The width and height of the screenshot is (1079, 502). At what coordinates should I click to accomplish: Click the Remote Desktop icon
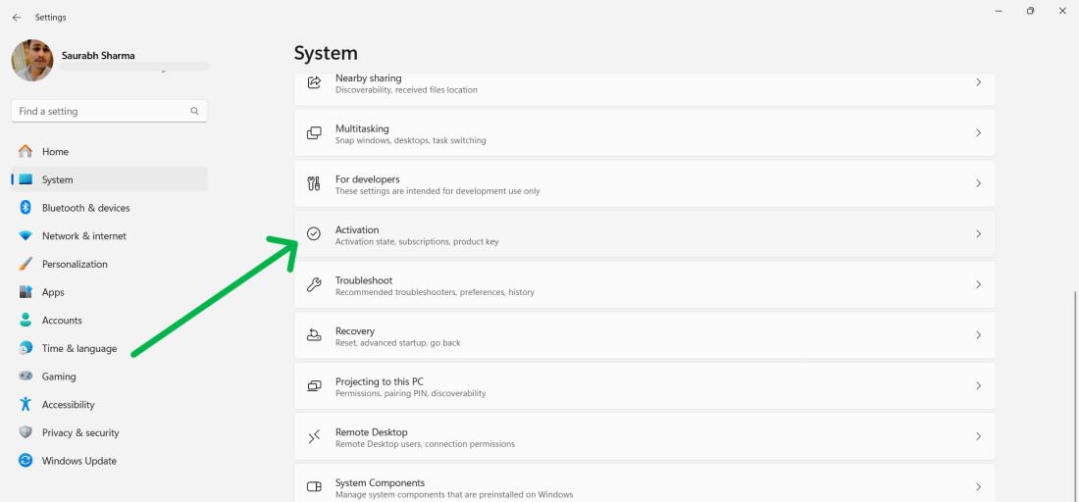(x=314, y=436)
